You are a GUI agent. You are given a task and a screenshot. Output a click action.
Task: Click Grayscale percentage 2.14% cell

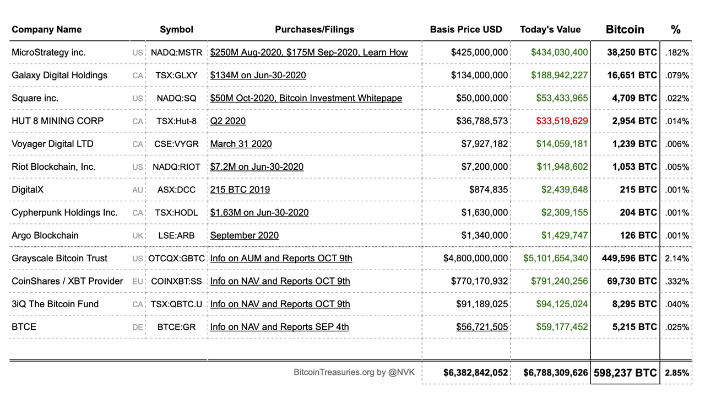[677, 259]
